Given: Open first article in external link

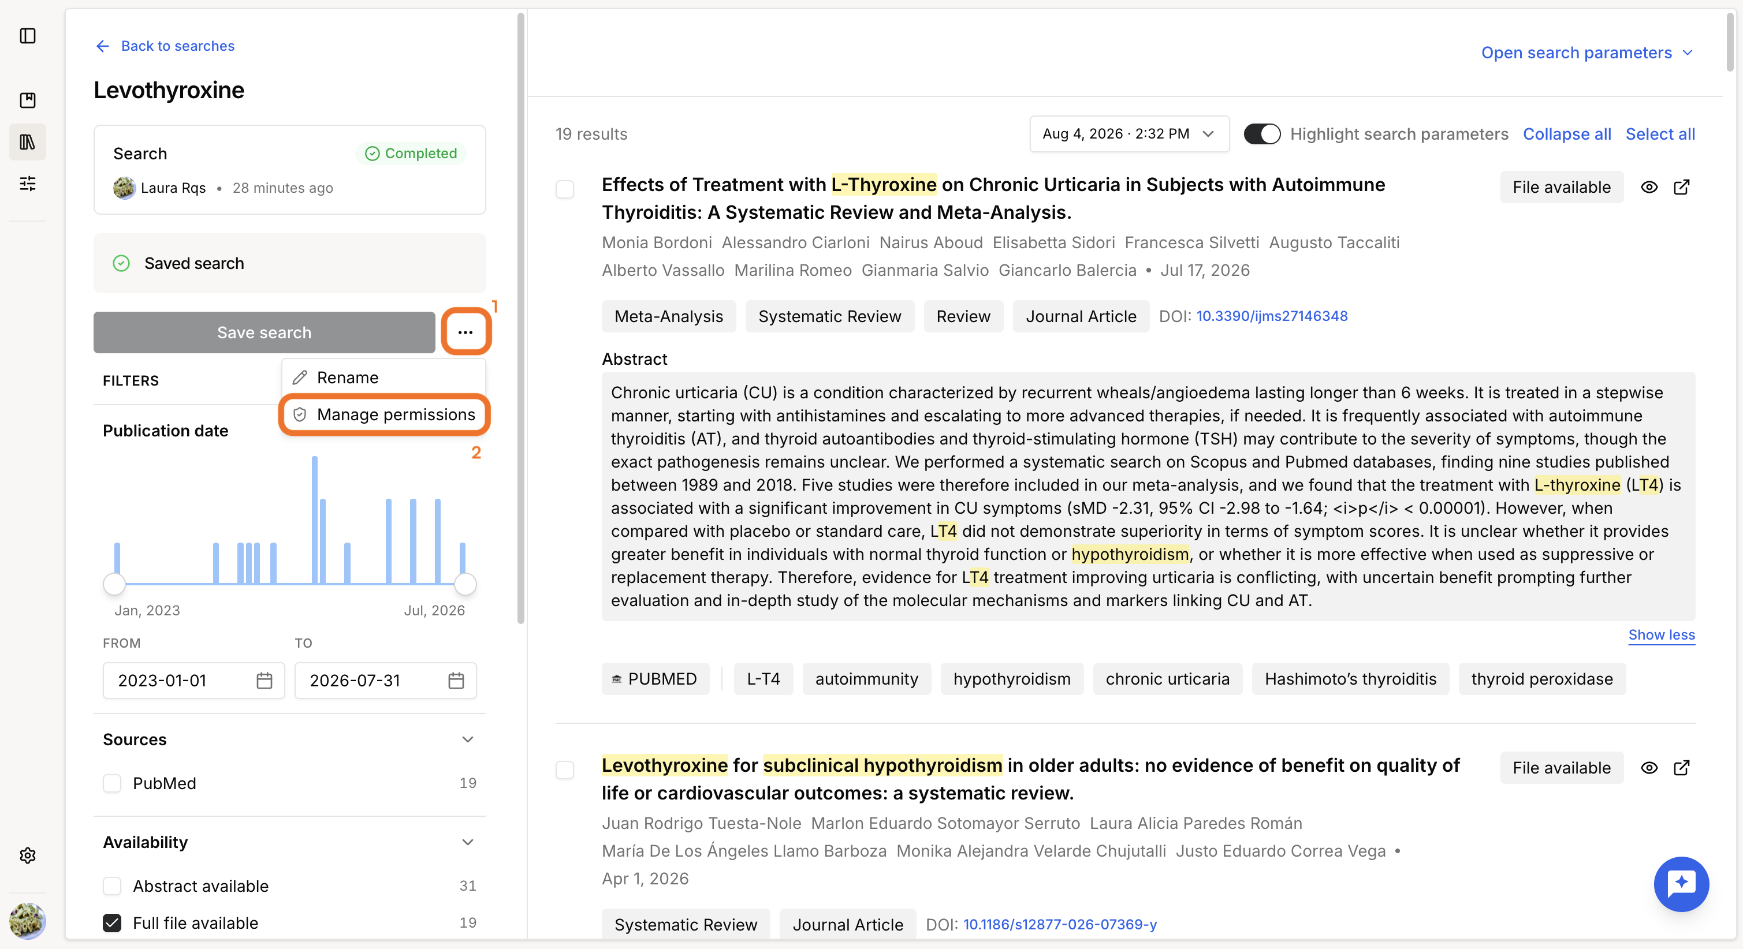Looking at the screenshot, I should click(x=1681, y=188).
